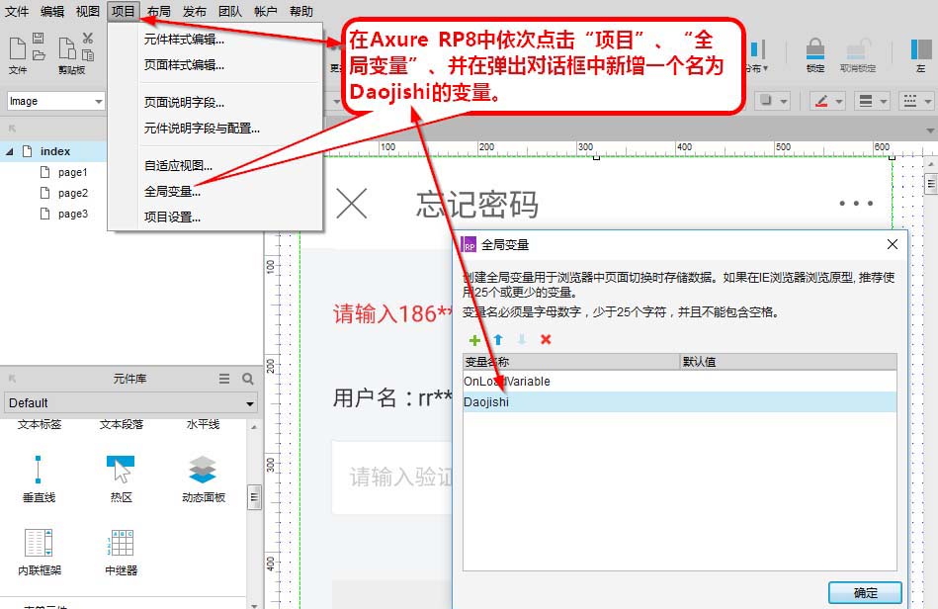Open the 布局 menu
Screen dimensions: 938x609
159,11
